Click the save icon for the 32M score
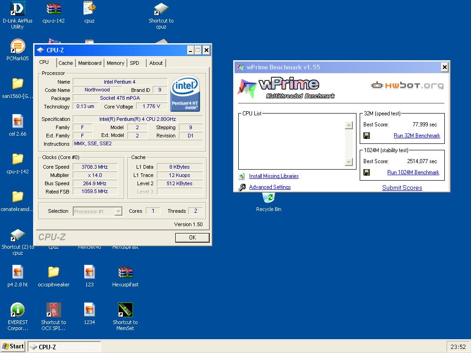471x353 pixels. (367, 136)
